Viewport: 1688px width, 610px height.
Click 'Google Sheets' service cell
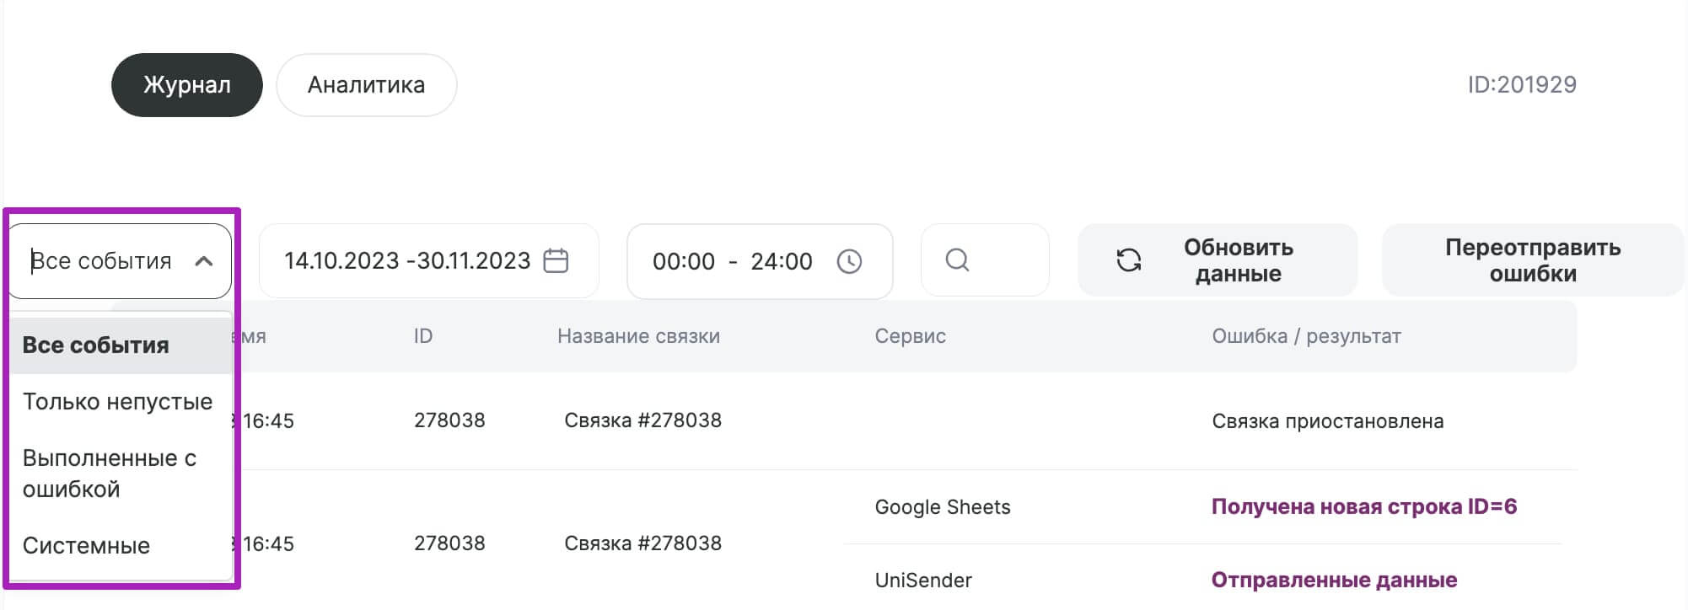[943, 507]
